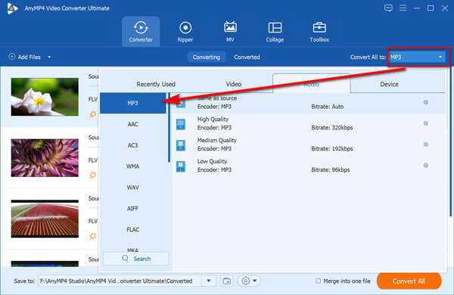Switch to the Video tab
This screenshot has height=295, width=454.
[x=233, y=84]
